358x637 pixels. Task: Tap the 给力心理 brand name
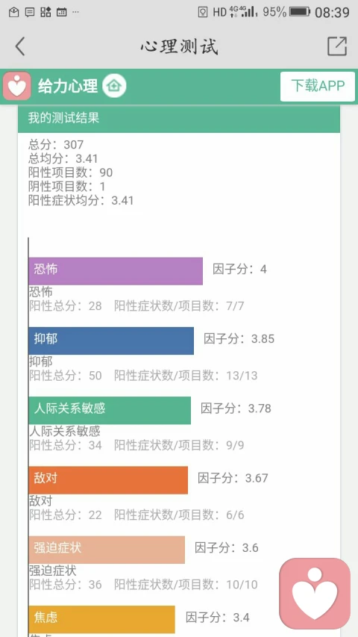coord(68,86)
